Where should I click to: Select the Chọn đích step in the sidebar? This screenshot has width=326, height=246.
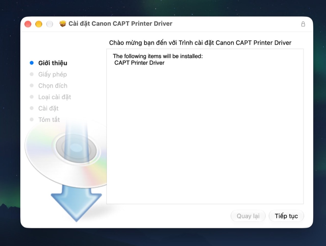(53, 86)
